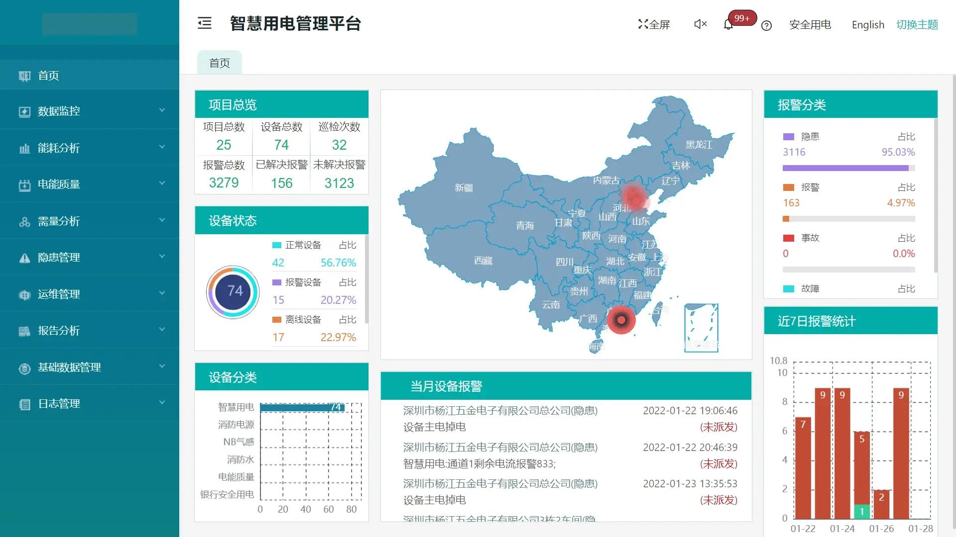The image size is (956, 537).
Task: Click the 能耗分析 bar chart icon
Action: click(x=24, y=148)
